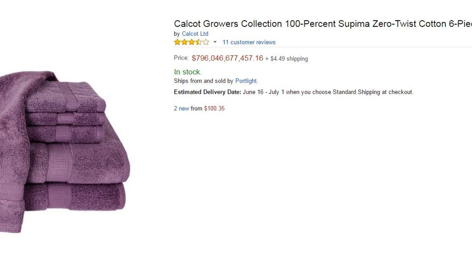Viewport: 472px width, 265px height.
Task: Click the Ships from and sold by text
Action: tap(203, 81)
